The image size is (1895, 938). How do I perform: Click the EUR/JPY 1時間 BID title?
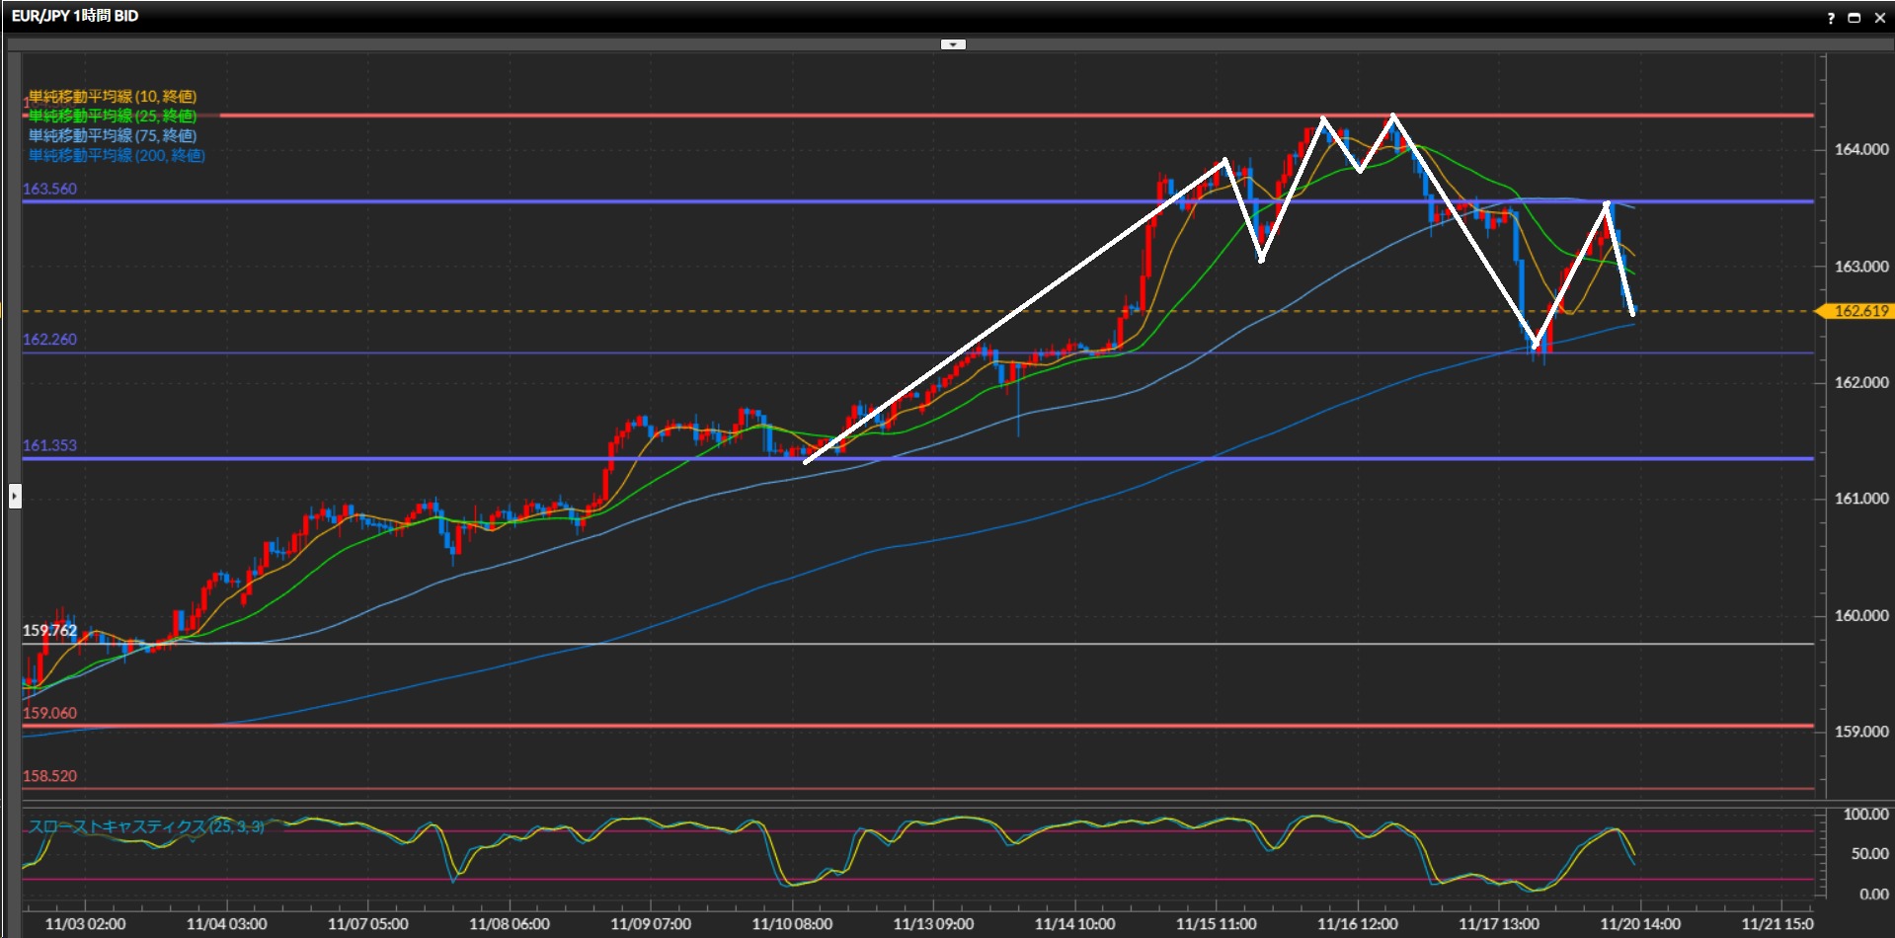[x=75, y=16]
